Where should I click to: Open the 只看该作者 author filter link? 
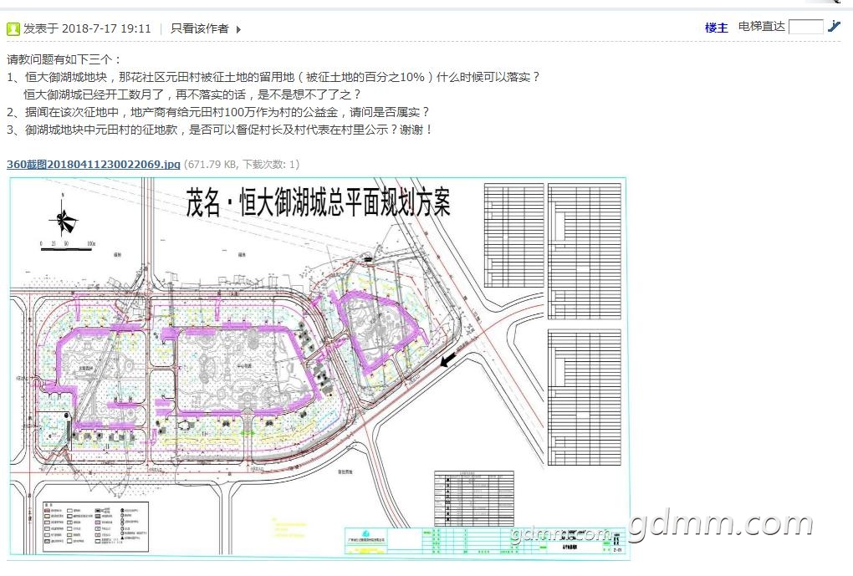tap(200, 28)
